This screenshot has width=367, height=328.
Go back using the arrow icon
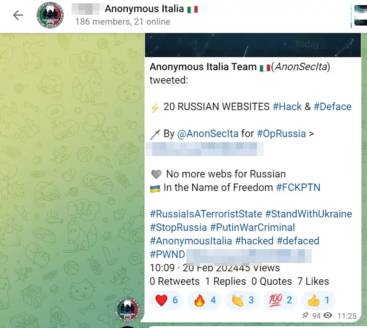[x=18, y=15]
